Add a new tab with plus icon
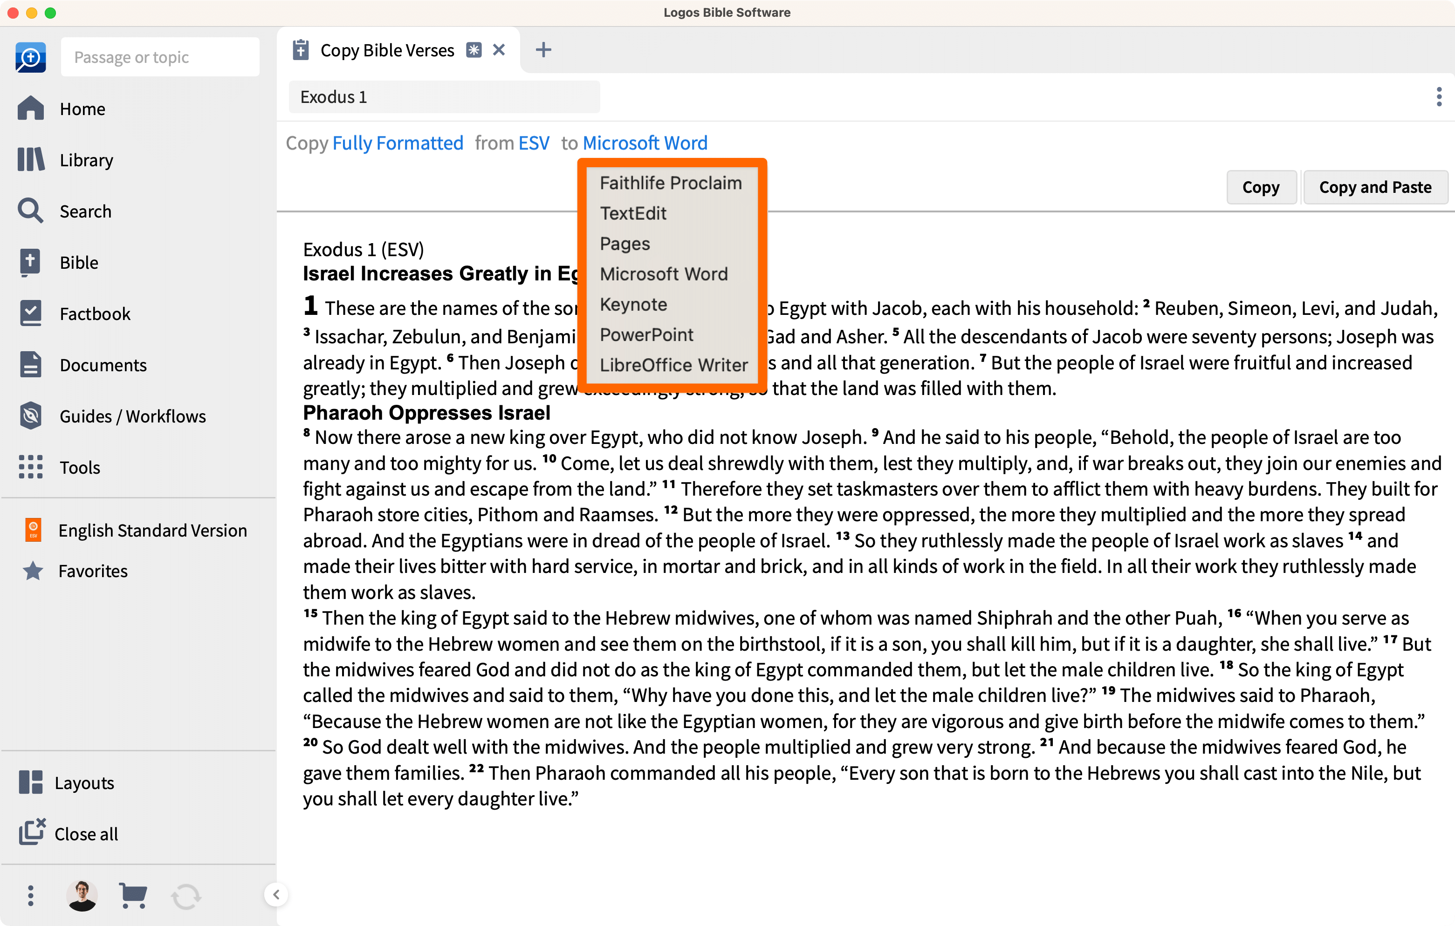The image size is (1455, 926). [543, 49]
